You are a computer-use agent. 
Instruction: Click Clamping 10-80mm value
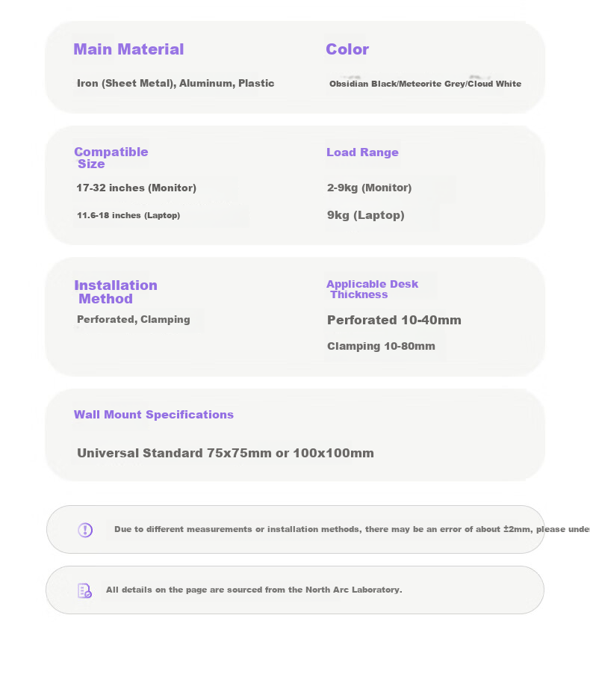point(381,347)
